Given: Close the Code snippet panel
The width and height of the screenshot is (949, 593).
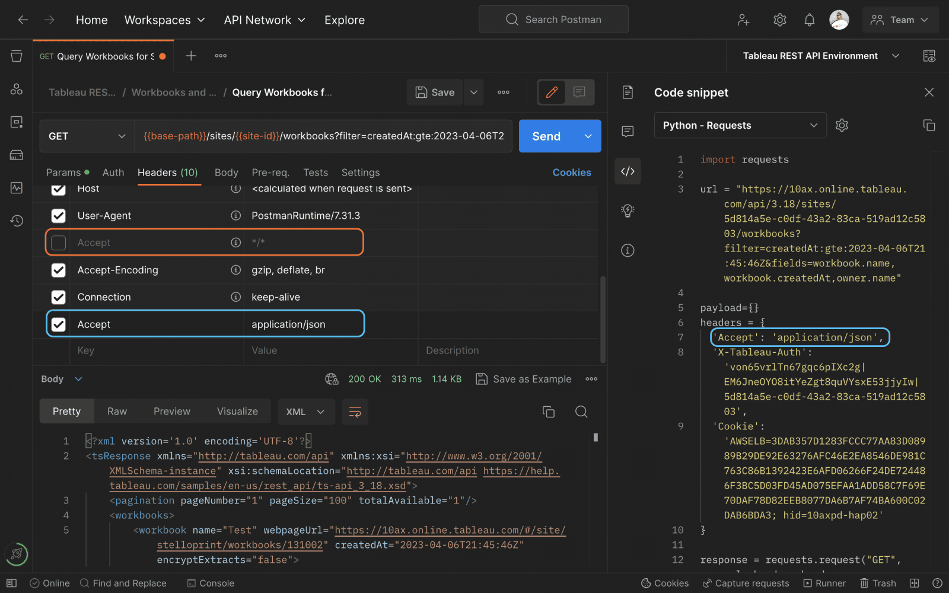Looking at the screenshot, I should [929, 92].
